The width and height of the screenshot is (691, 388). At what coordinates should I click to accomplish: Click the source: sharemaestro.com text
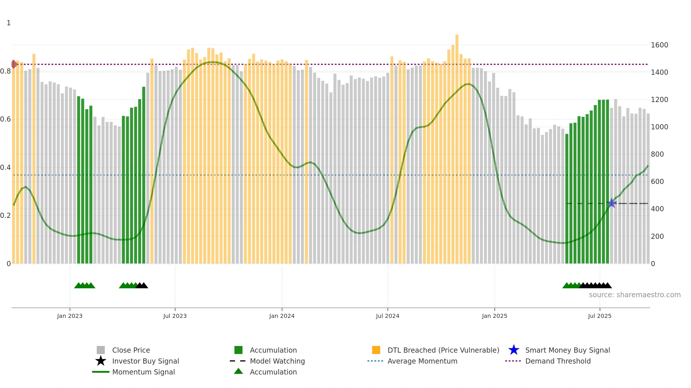tap(635, 295)
